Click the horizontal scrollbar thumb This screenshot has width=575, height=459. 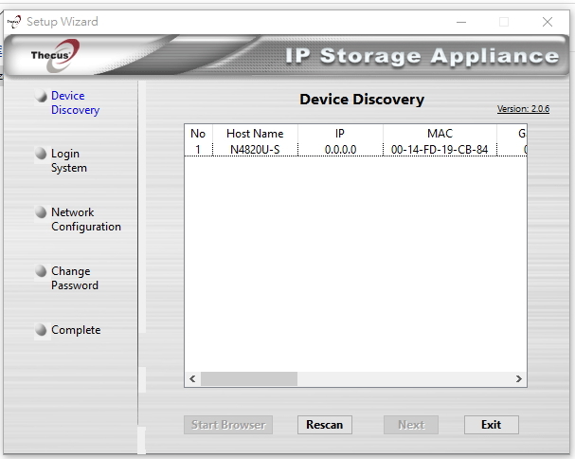tap(249, 378)
